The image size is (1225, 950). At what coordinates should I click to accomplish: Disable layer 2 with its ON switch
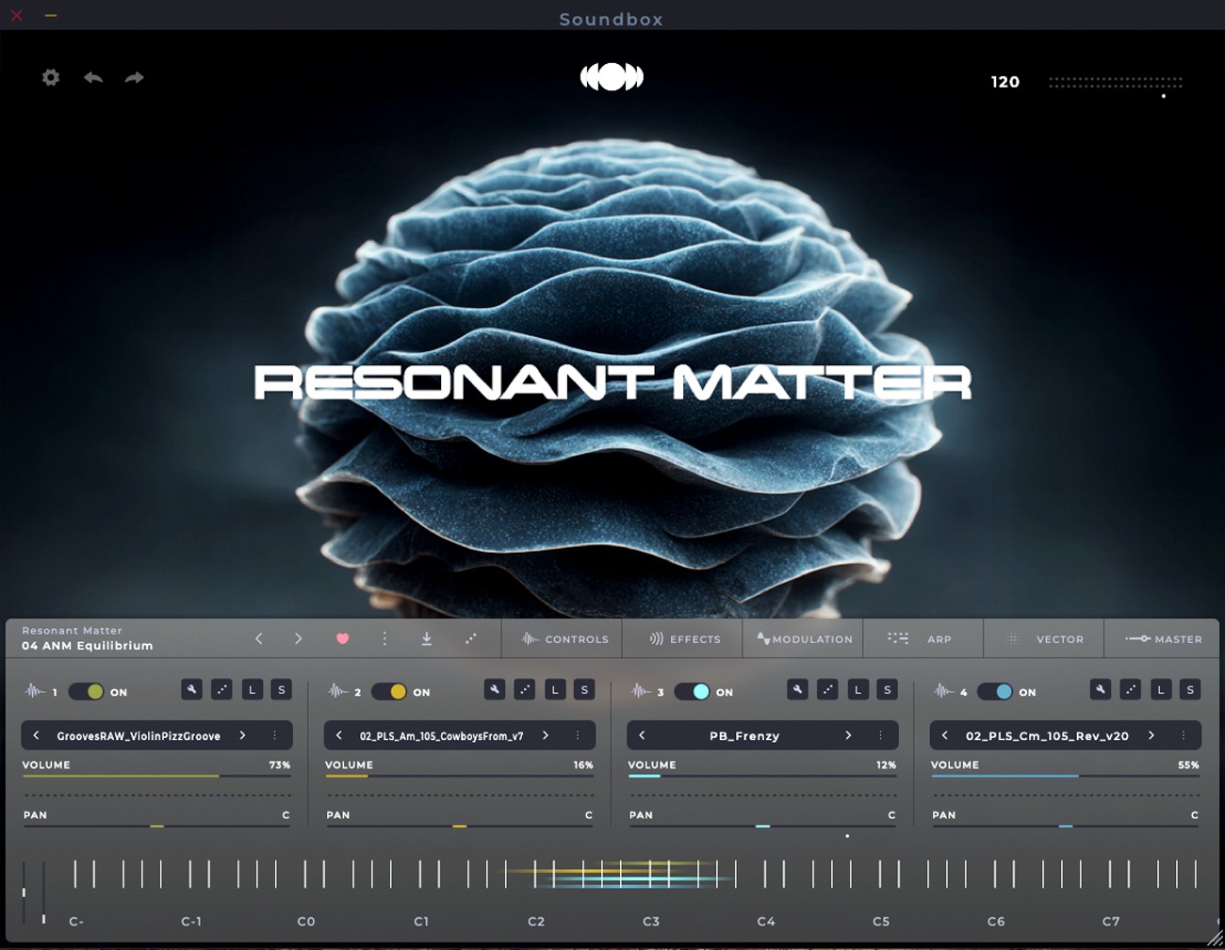click(389, 691)
